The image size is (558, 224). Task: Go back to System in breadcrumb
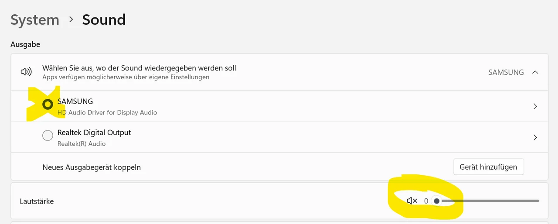coord(35,20)
